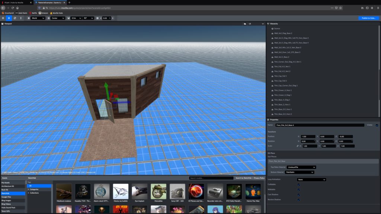Screen dimensions: 381x214
Task: Open the World transform space dropdown
Action: coord(38,18)
